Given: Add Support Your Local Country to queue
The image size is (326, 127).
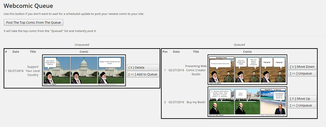Looking at the screenshot, I should click(143, 74).
